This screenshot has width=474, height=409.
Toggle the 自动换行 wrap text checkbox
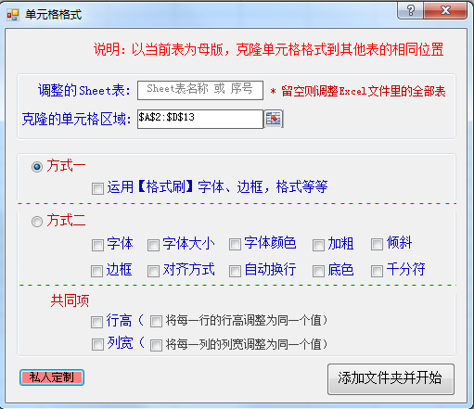tap(235, 271)
